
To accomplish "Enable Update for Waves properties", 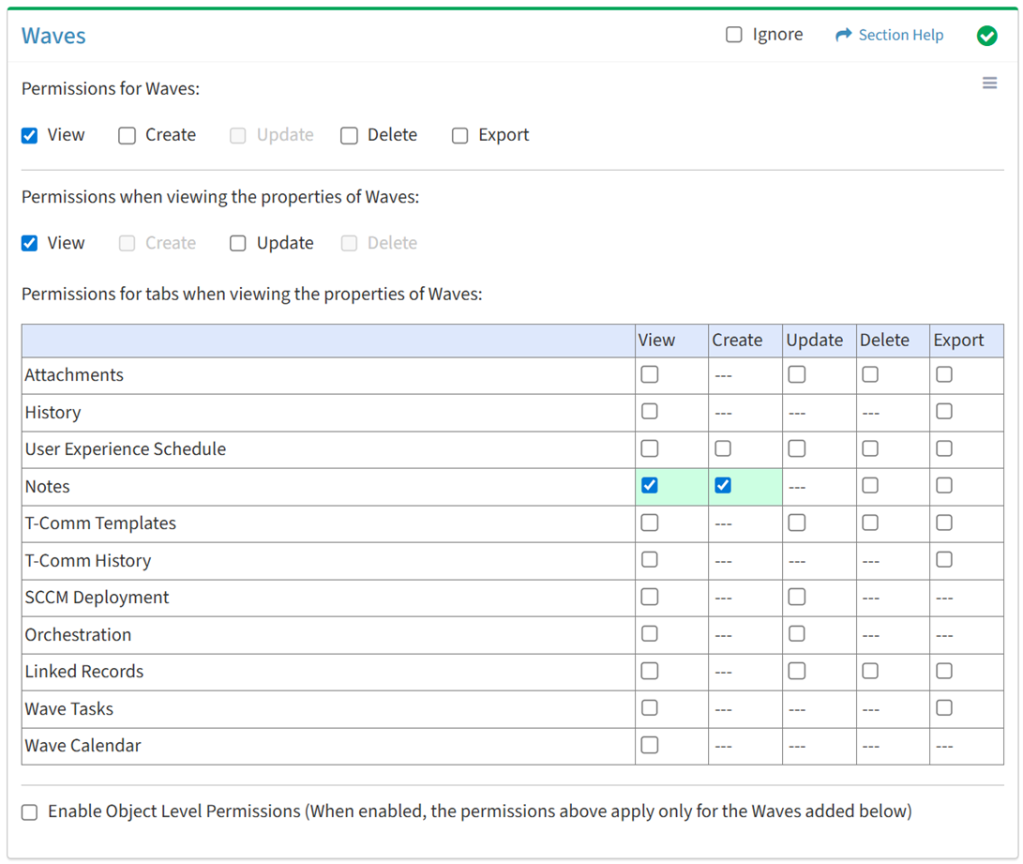I will coord(238,243).
